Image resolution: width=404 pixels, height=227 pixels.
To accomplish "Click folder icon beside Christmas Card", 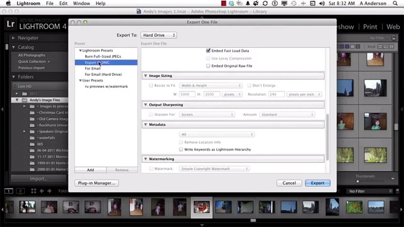I will [32, 113].
